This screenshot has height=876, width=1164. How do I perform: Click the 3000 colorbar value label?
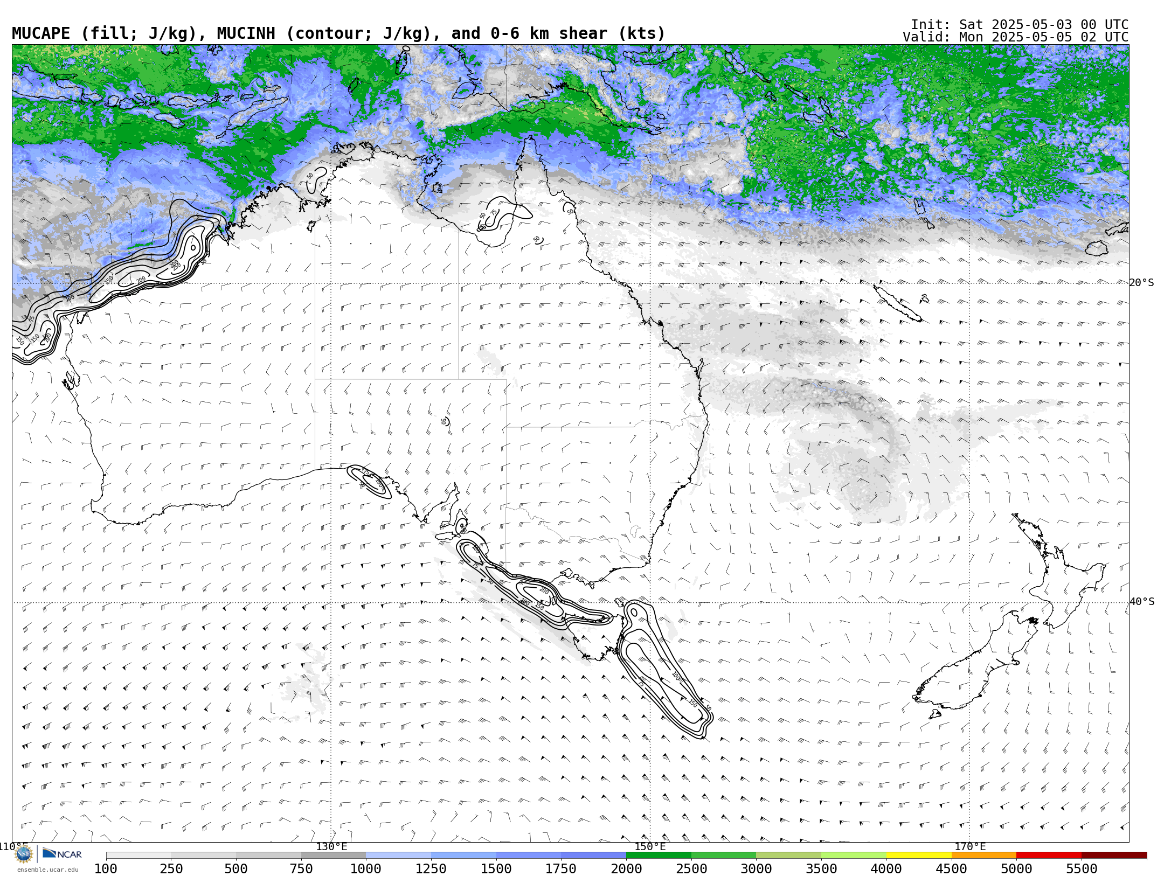(756, 869)
